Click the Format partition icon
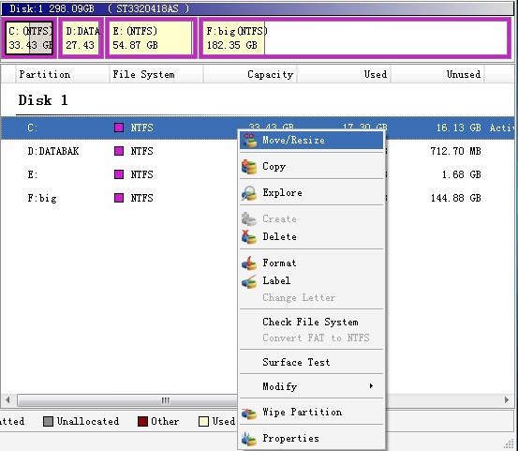The image size is (518, 451). tap(249, 263)
